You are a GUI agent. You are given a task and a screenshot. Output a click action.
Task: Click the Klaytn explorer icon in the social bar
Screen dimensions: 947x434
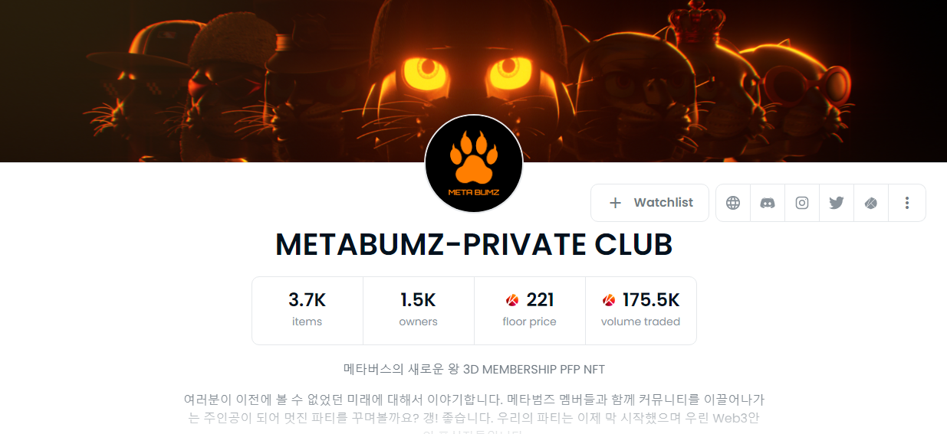tap(871, 203)
